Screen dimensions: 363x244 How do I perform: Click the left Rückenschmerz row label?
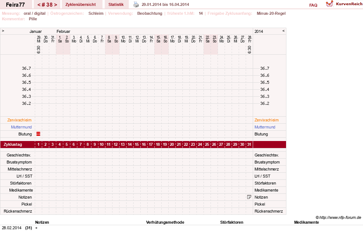18,211
